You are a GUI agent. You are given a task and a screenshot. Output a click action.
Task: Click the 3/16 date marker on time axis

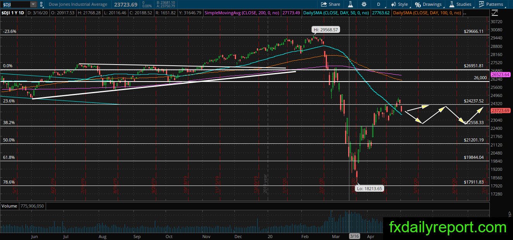click(354, 236)
